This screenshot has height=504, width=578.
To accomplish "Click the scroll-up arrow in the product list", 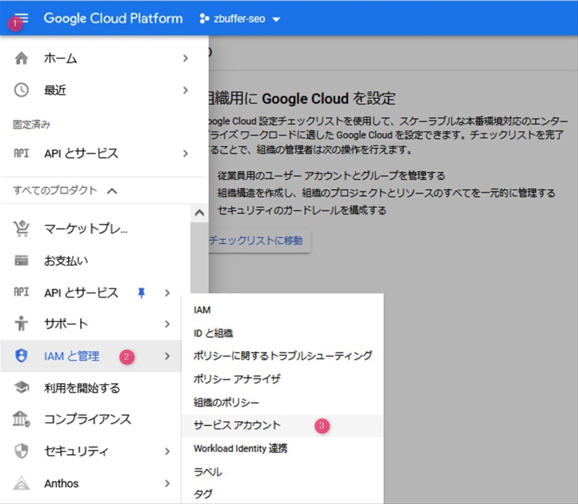I will pos(199,212).
